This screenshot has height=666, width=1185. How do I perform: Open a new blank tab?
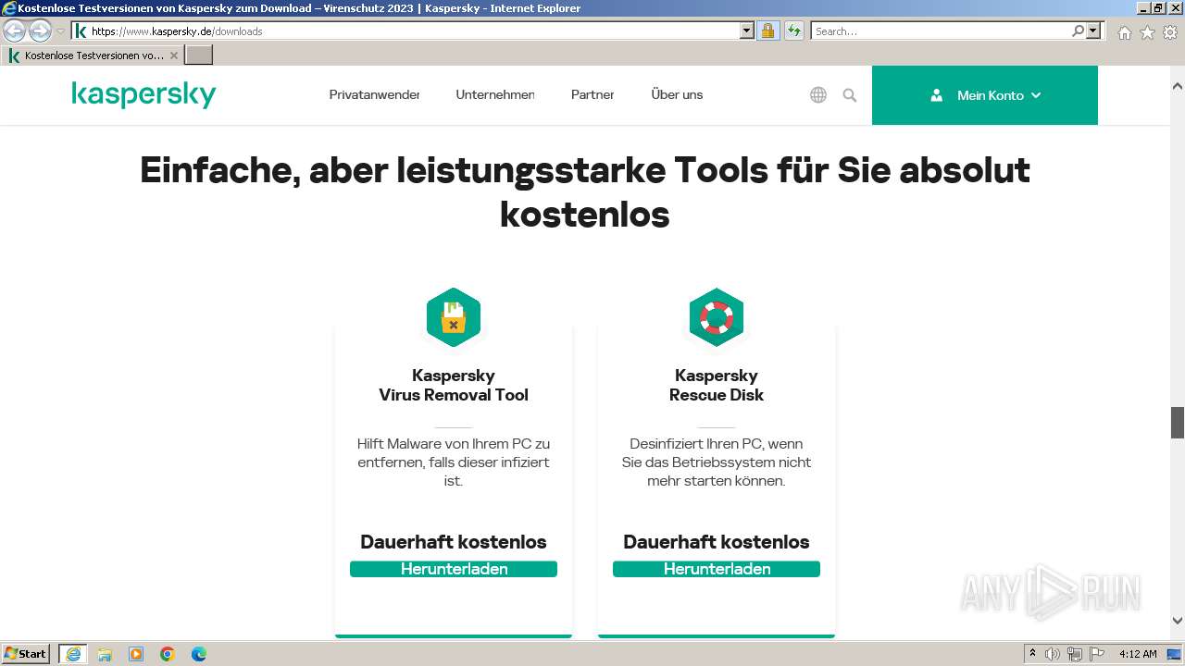click(x=199, y=55)
